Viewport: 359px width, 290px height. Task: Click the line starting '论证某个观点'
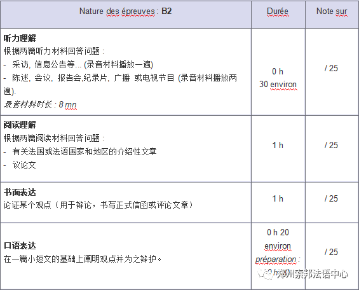[98, 205]
